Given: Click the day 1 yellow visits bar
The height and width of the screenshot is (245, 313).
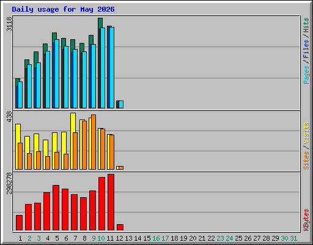Looking at the screenshot, I should click(x=18, y=134).
